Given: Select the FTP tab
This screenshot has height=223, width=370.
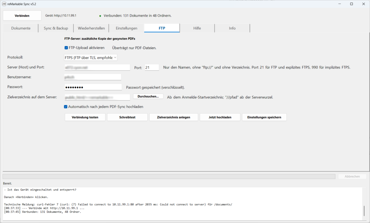Looking at the screenshot, I should point(162,28).
